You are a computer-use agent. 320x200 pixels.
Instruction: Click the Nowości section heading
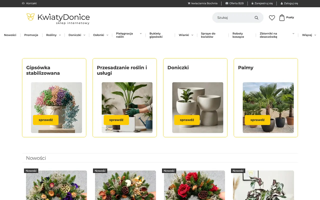point(36,158)
